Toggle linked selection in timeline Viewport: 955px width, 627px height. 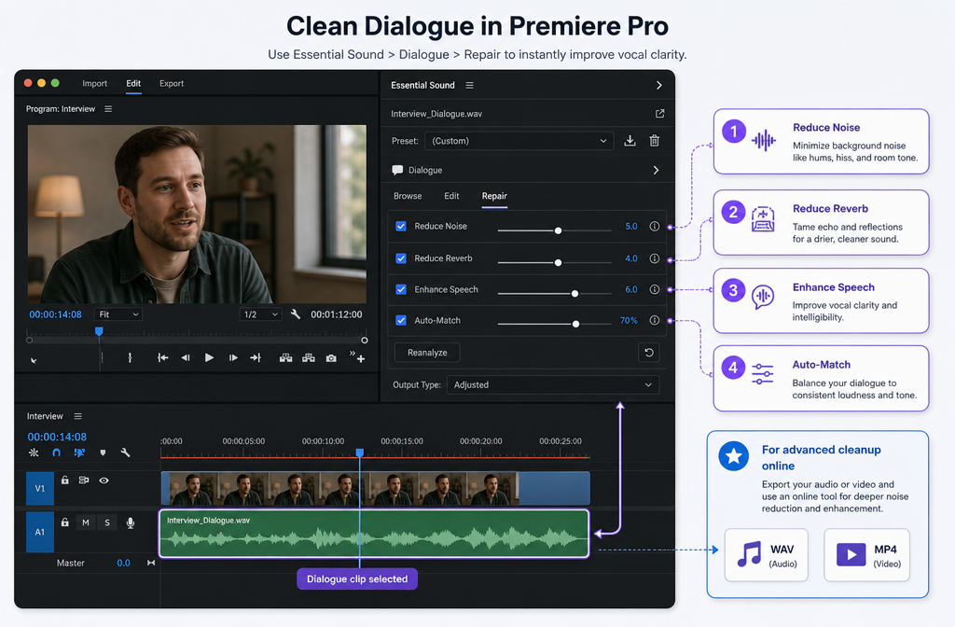(x=79, y=453)
